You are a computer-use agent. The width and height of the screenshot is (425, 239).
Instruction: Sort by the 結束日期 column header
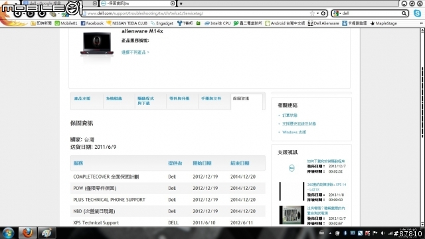coord(240,163)
